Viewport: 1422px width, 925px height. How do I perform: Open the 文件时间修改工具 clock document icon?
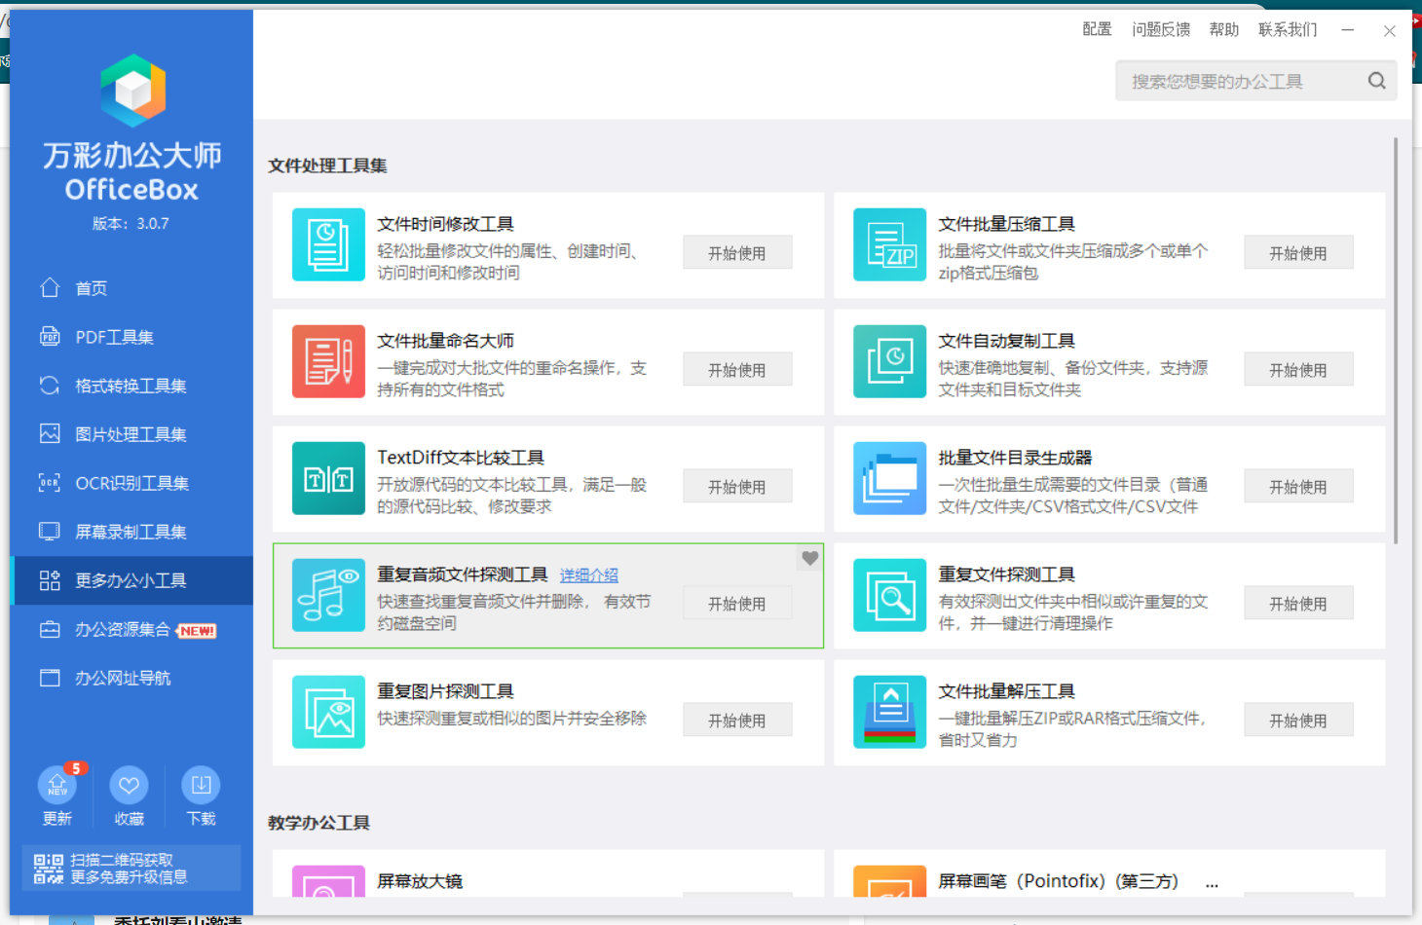(x=328, y=244)
